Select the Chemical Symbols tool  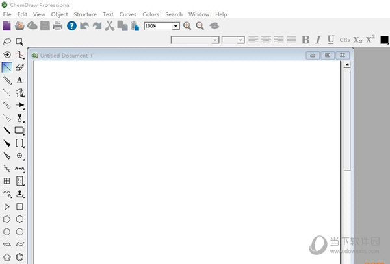(x=19, y=156)
